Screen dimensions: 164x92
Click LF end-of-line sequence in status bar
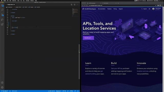[68, 91]
